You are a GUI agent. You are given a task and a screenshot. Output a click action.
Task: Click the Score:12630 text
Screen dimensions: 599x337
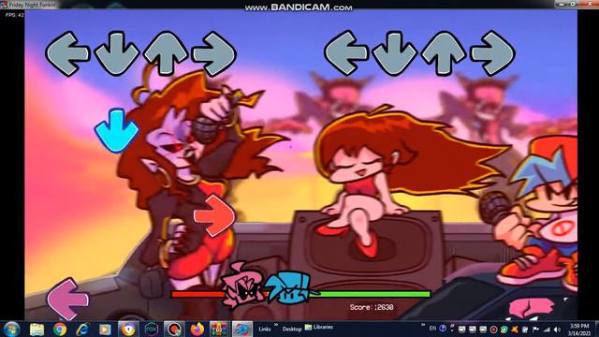(372, 307)
